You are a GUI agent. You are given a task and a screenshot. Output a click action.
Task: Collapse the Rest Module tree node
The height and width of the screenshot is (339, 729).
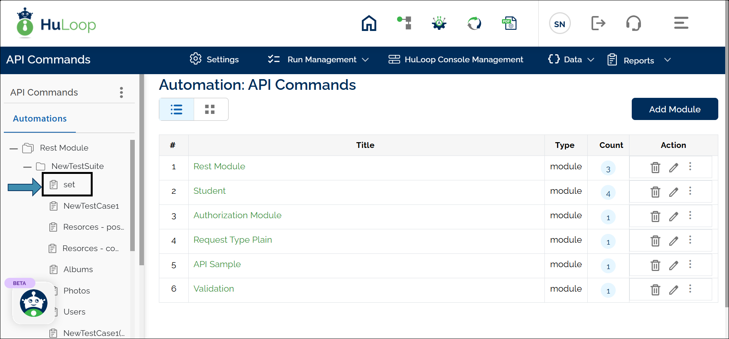coord(14,148)
